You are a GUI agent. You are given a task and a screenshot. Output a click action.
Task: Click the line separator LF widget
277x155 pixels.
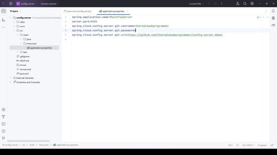tap(238, 145)
